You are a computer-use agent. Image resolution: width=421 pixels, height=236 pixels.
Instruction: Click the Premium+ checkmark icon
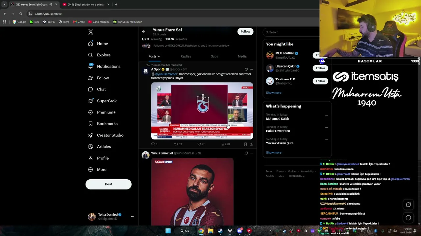click(x=90, y=112)
